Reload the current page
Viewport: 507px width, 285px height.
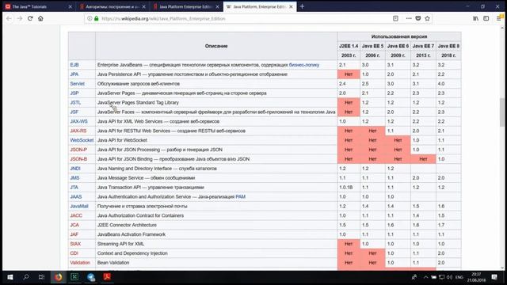coord(30,18)
